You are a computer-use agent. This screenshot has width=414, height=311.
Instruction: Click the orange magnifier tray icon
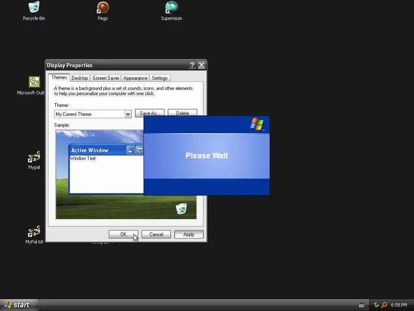click(x=384, y=305)
